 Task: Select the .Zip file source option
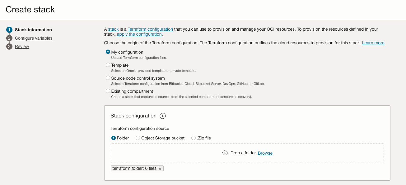pos(194,138)
